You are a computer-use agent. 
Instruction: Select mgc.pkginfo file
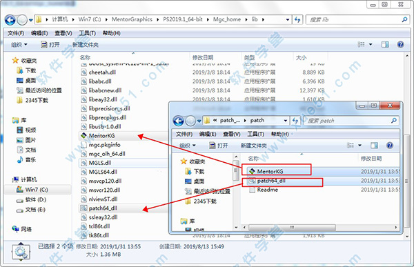104,145
